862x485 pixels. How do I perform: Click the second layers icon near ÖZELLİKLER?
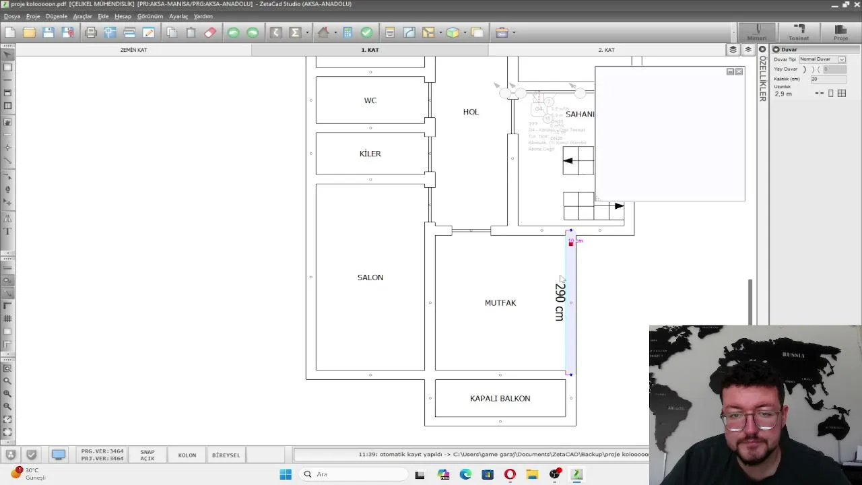pos(748,50)
